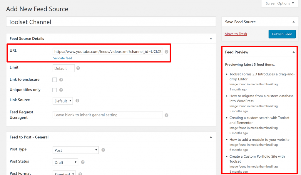Screen dimensions: 301x175
Task: Focus the feed URL input field
Action: coord(108,51)
